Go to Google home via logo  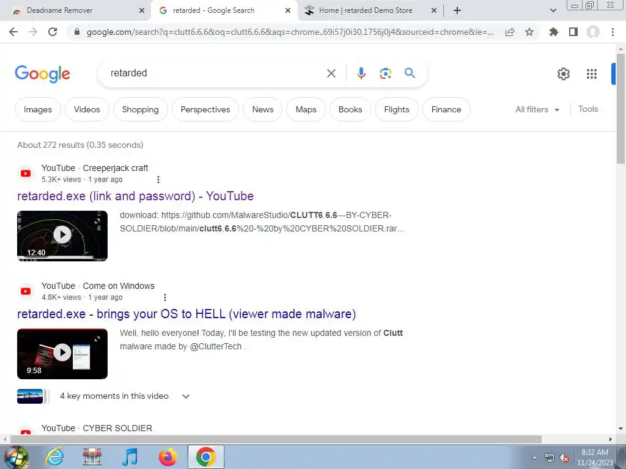coord(42,74)
